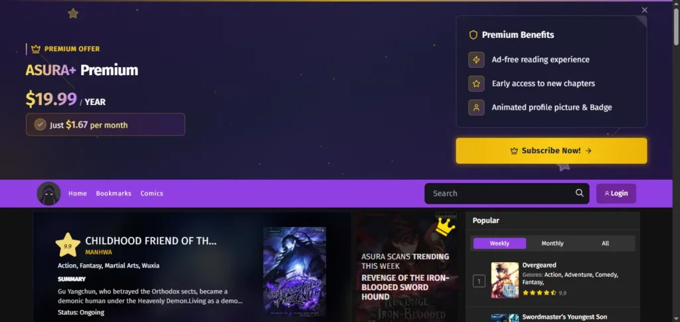Open the Home nav link
This screenshot has height=322, width=680.
pos(78,193)
